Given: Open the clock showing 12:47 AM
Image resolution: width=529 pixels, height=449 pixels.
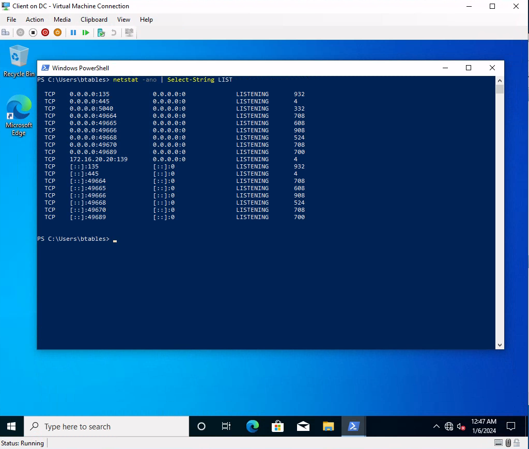Looking at the screenshot, I should pyautogui.click(x=484, y=426).
